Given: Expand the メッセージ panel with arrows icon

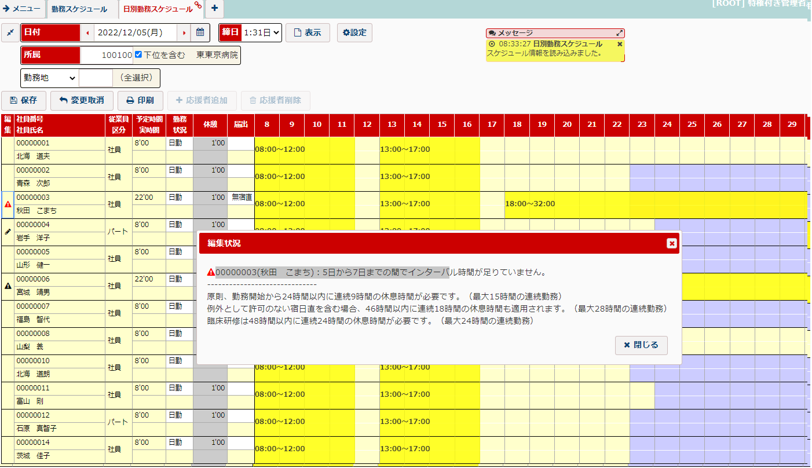Looking at the screenshot, I should point(619,34).
